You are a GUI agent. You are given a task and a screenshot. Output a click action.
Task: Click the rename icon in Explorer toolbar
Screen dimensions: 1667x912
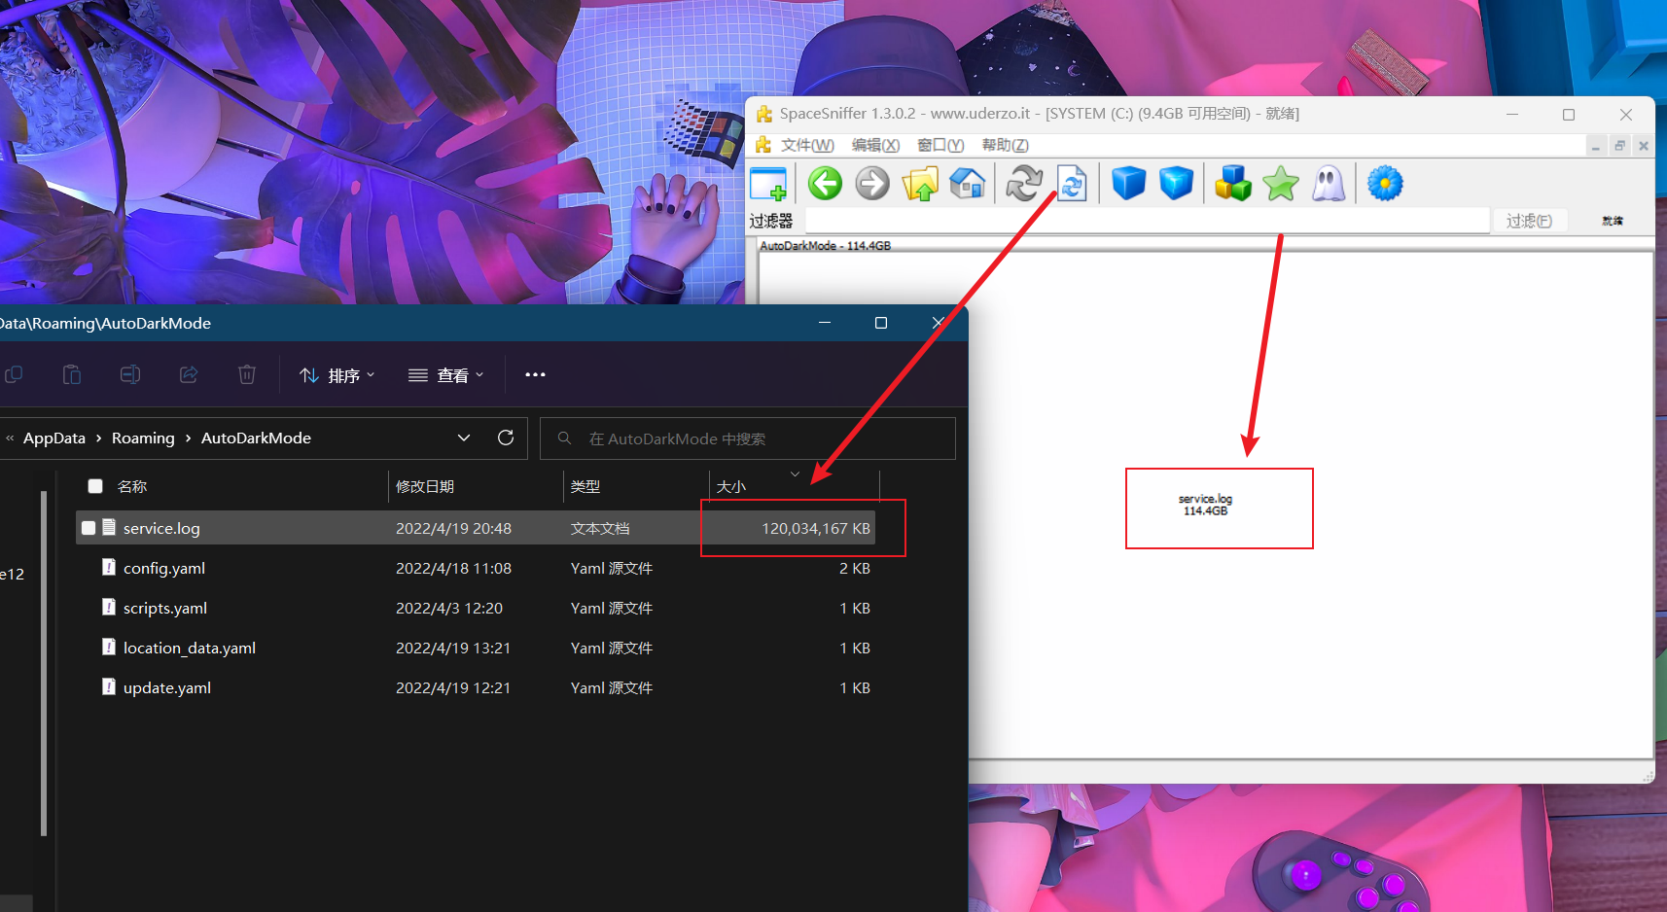(130, 374)
